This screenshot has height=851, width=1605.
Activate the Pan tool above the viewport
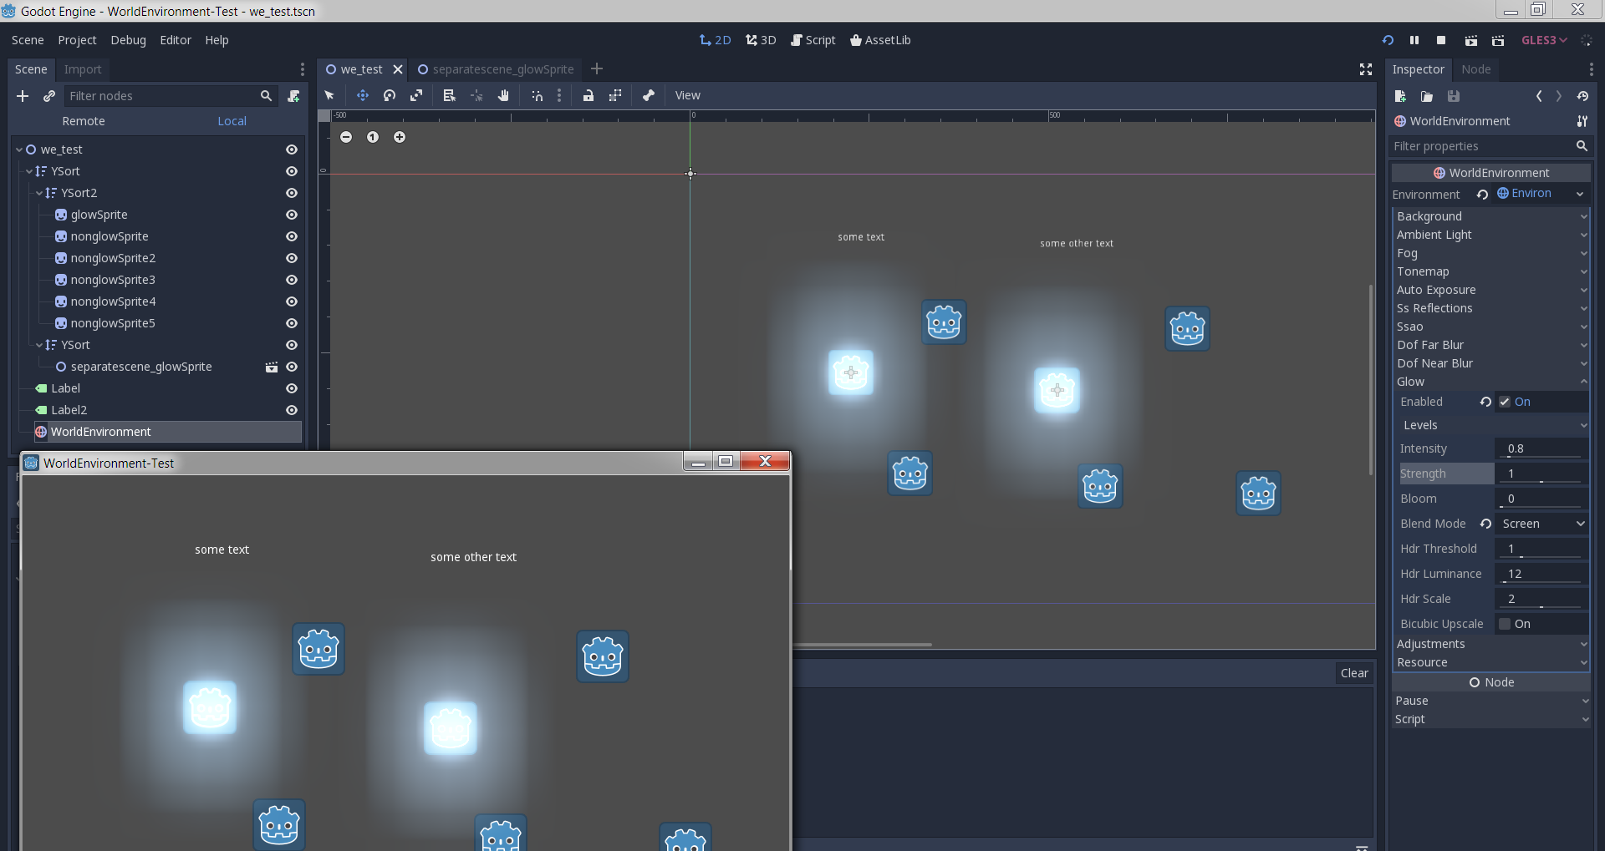(x=502, y=95)
